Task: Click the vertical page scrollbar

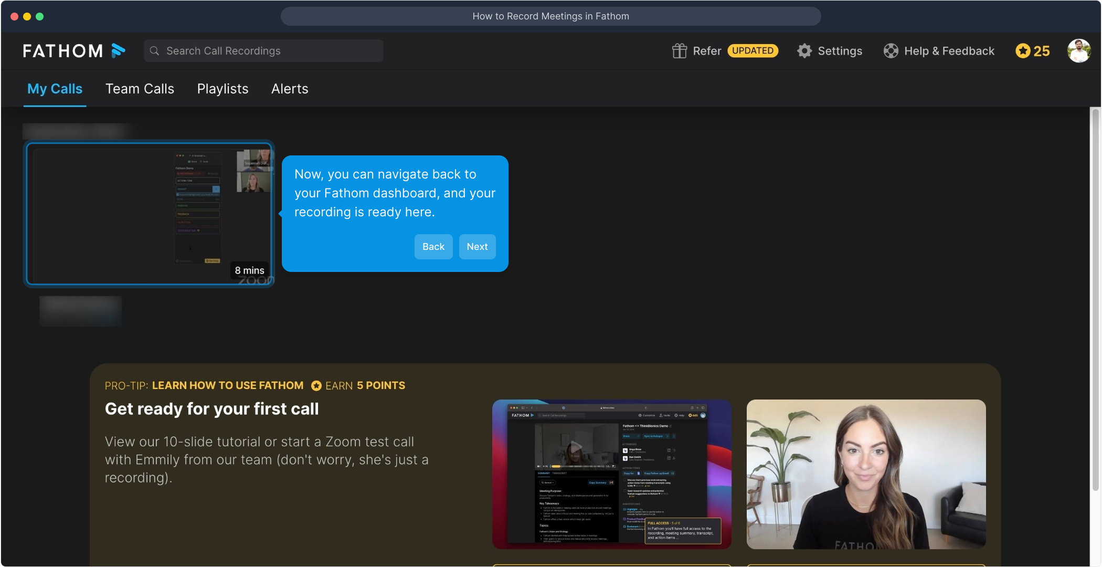Action: point(1095,299)
